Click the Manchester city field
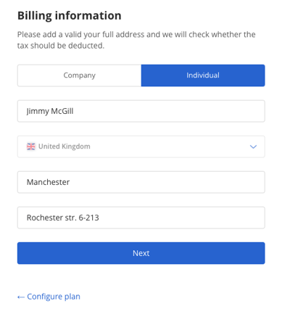 coord(141,182)
